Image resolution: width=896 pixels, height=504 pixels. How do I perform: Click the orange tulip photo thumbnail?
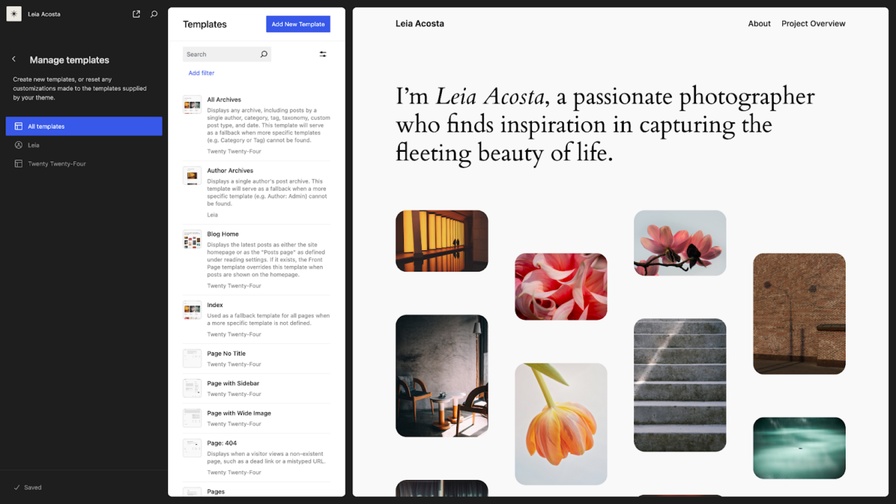coord(561,424)
